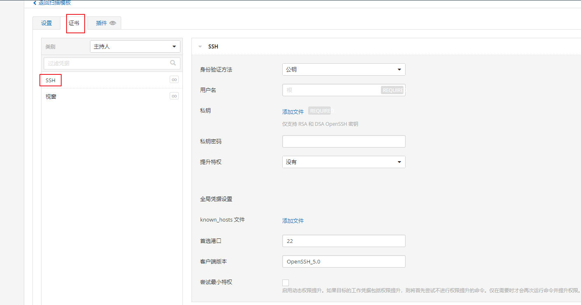Open the 插件 tab

click(101, 23)
